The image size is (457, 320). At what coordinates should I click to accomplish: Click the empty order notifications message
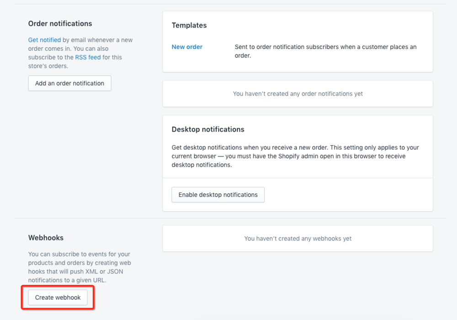pos(298,94)
